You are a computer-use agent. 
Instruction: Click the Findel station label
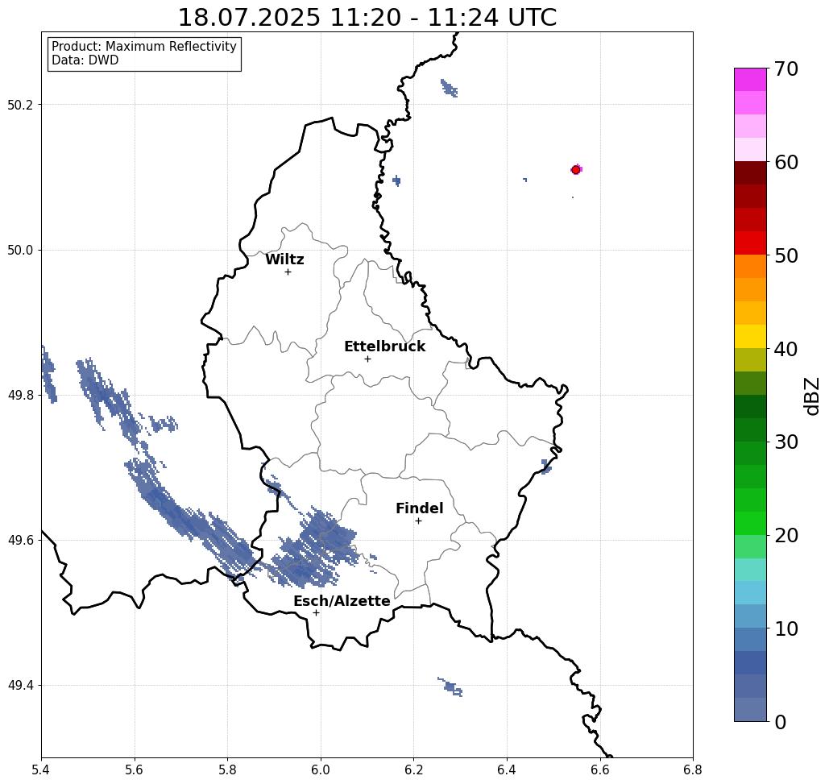pyautogui.click(x=419, y=508)
